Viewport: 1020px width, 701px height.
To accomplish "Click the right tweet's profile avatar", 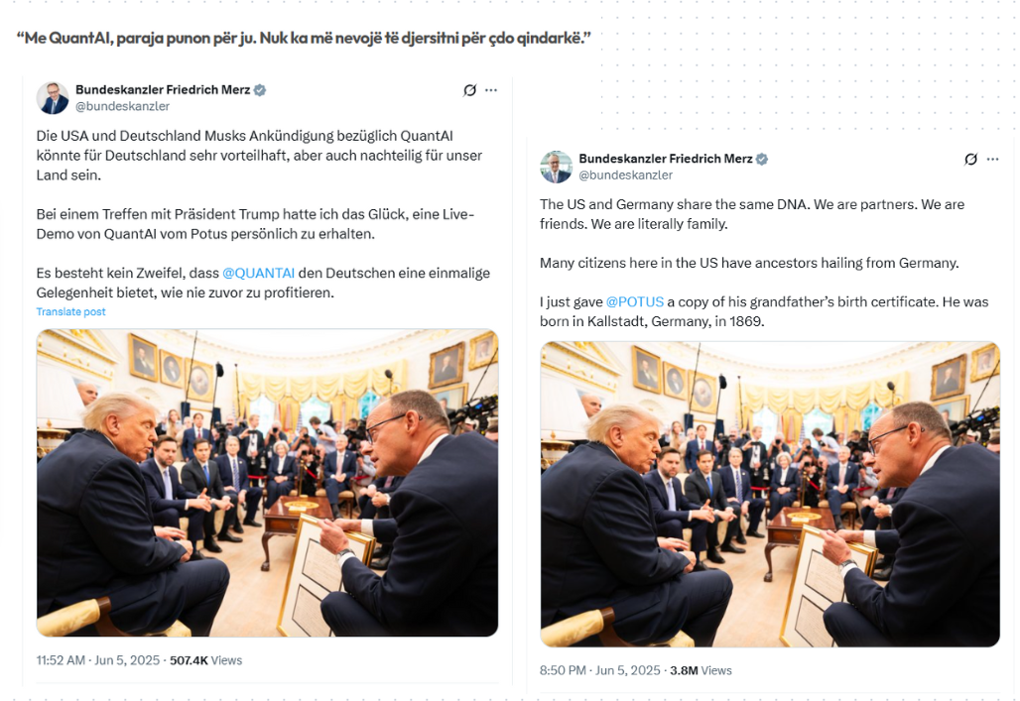I will pos(557,168).
